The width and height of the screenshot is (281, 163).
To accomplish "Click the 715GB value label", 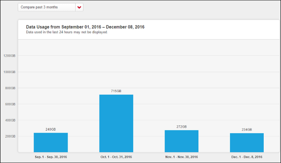I will [x=116, y=91].
